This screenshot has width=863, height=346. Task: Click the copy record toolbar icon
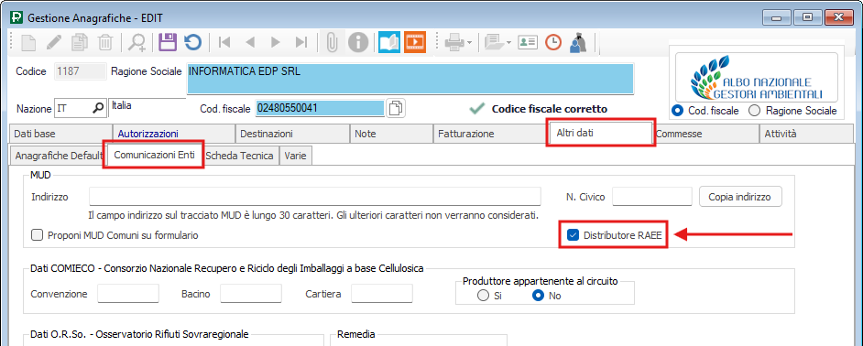[x=81, y=42]
